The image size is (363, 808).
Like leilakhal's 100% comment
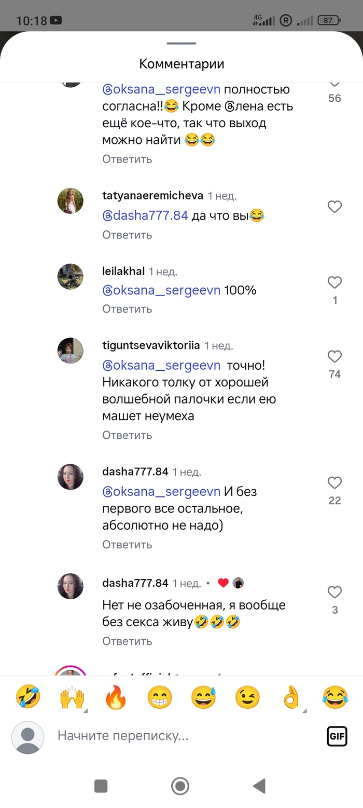coord(334,282)
